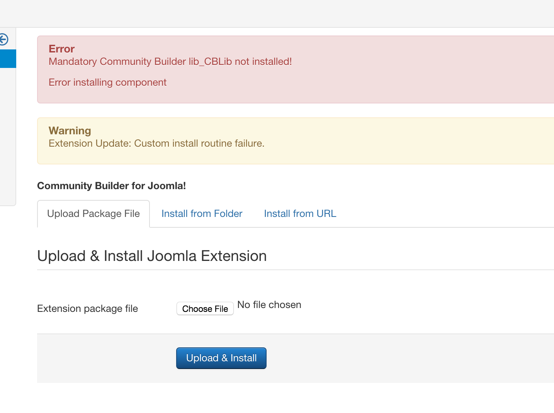Click the red 'Error' alert heading

pos(61,49)
